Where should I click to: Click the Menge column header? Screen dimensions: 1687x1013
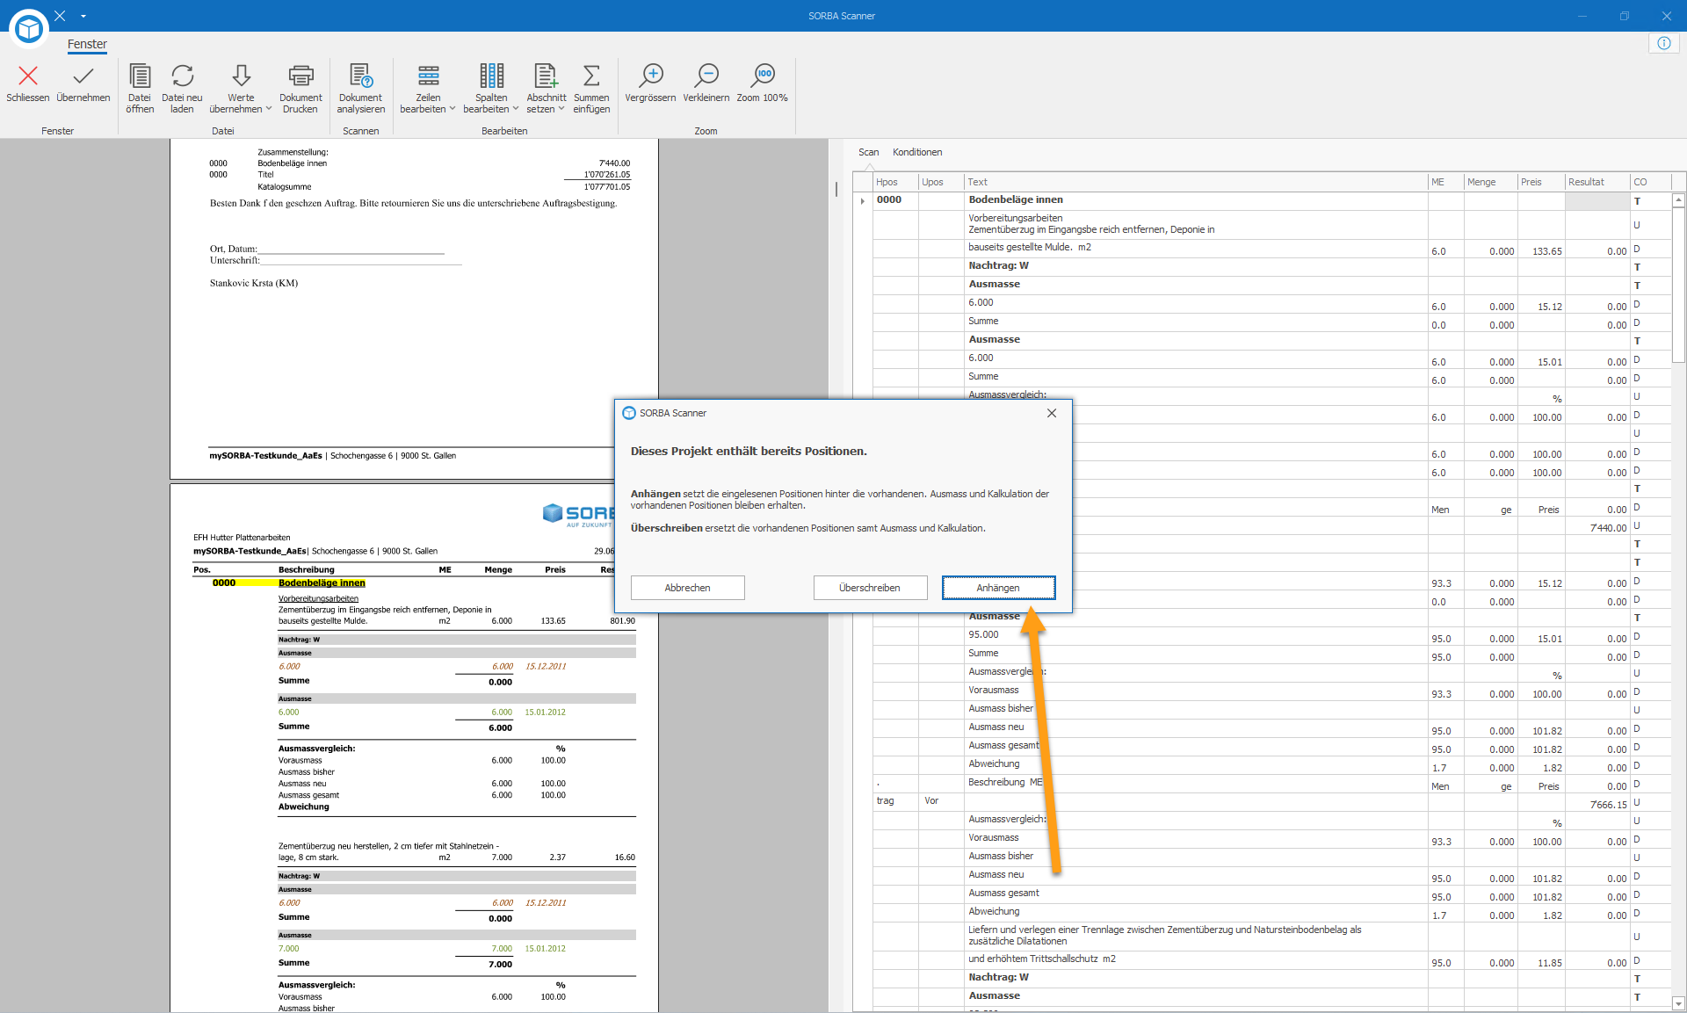click(1491, 182)
